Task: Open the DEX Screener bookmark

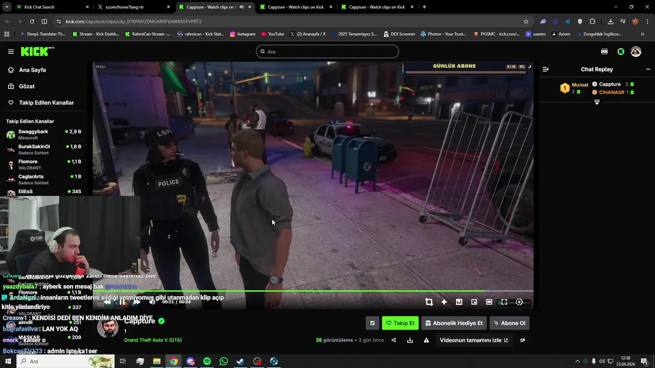Action: click(399, 34)
